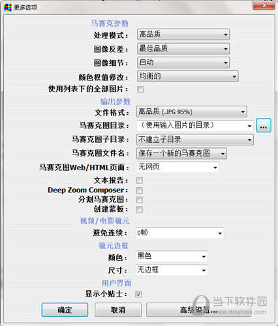
Task: Click the 确定 button
Action: click(65, 310)
